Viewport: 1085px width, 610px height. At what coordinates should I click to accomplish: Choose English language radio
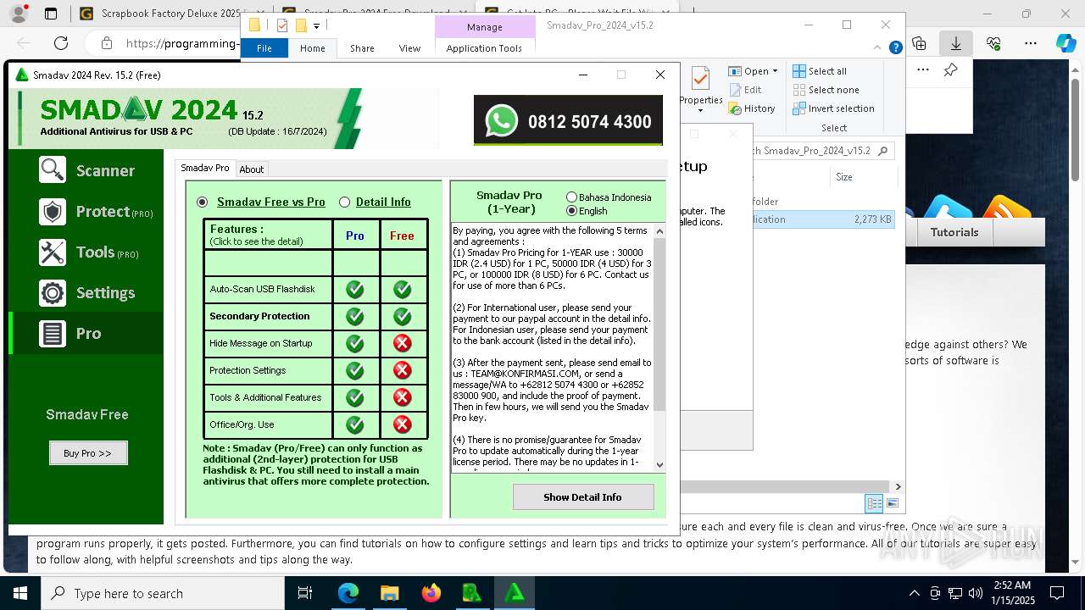[571, 211]
